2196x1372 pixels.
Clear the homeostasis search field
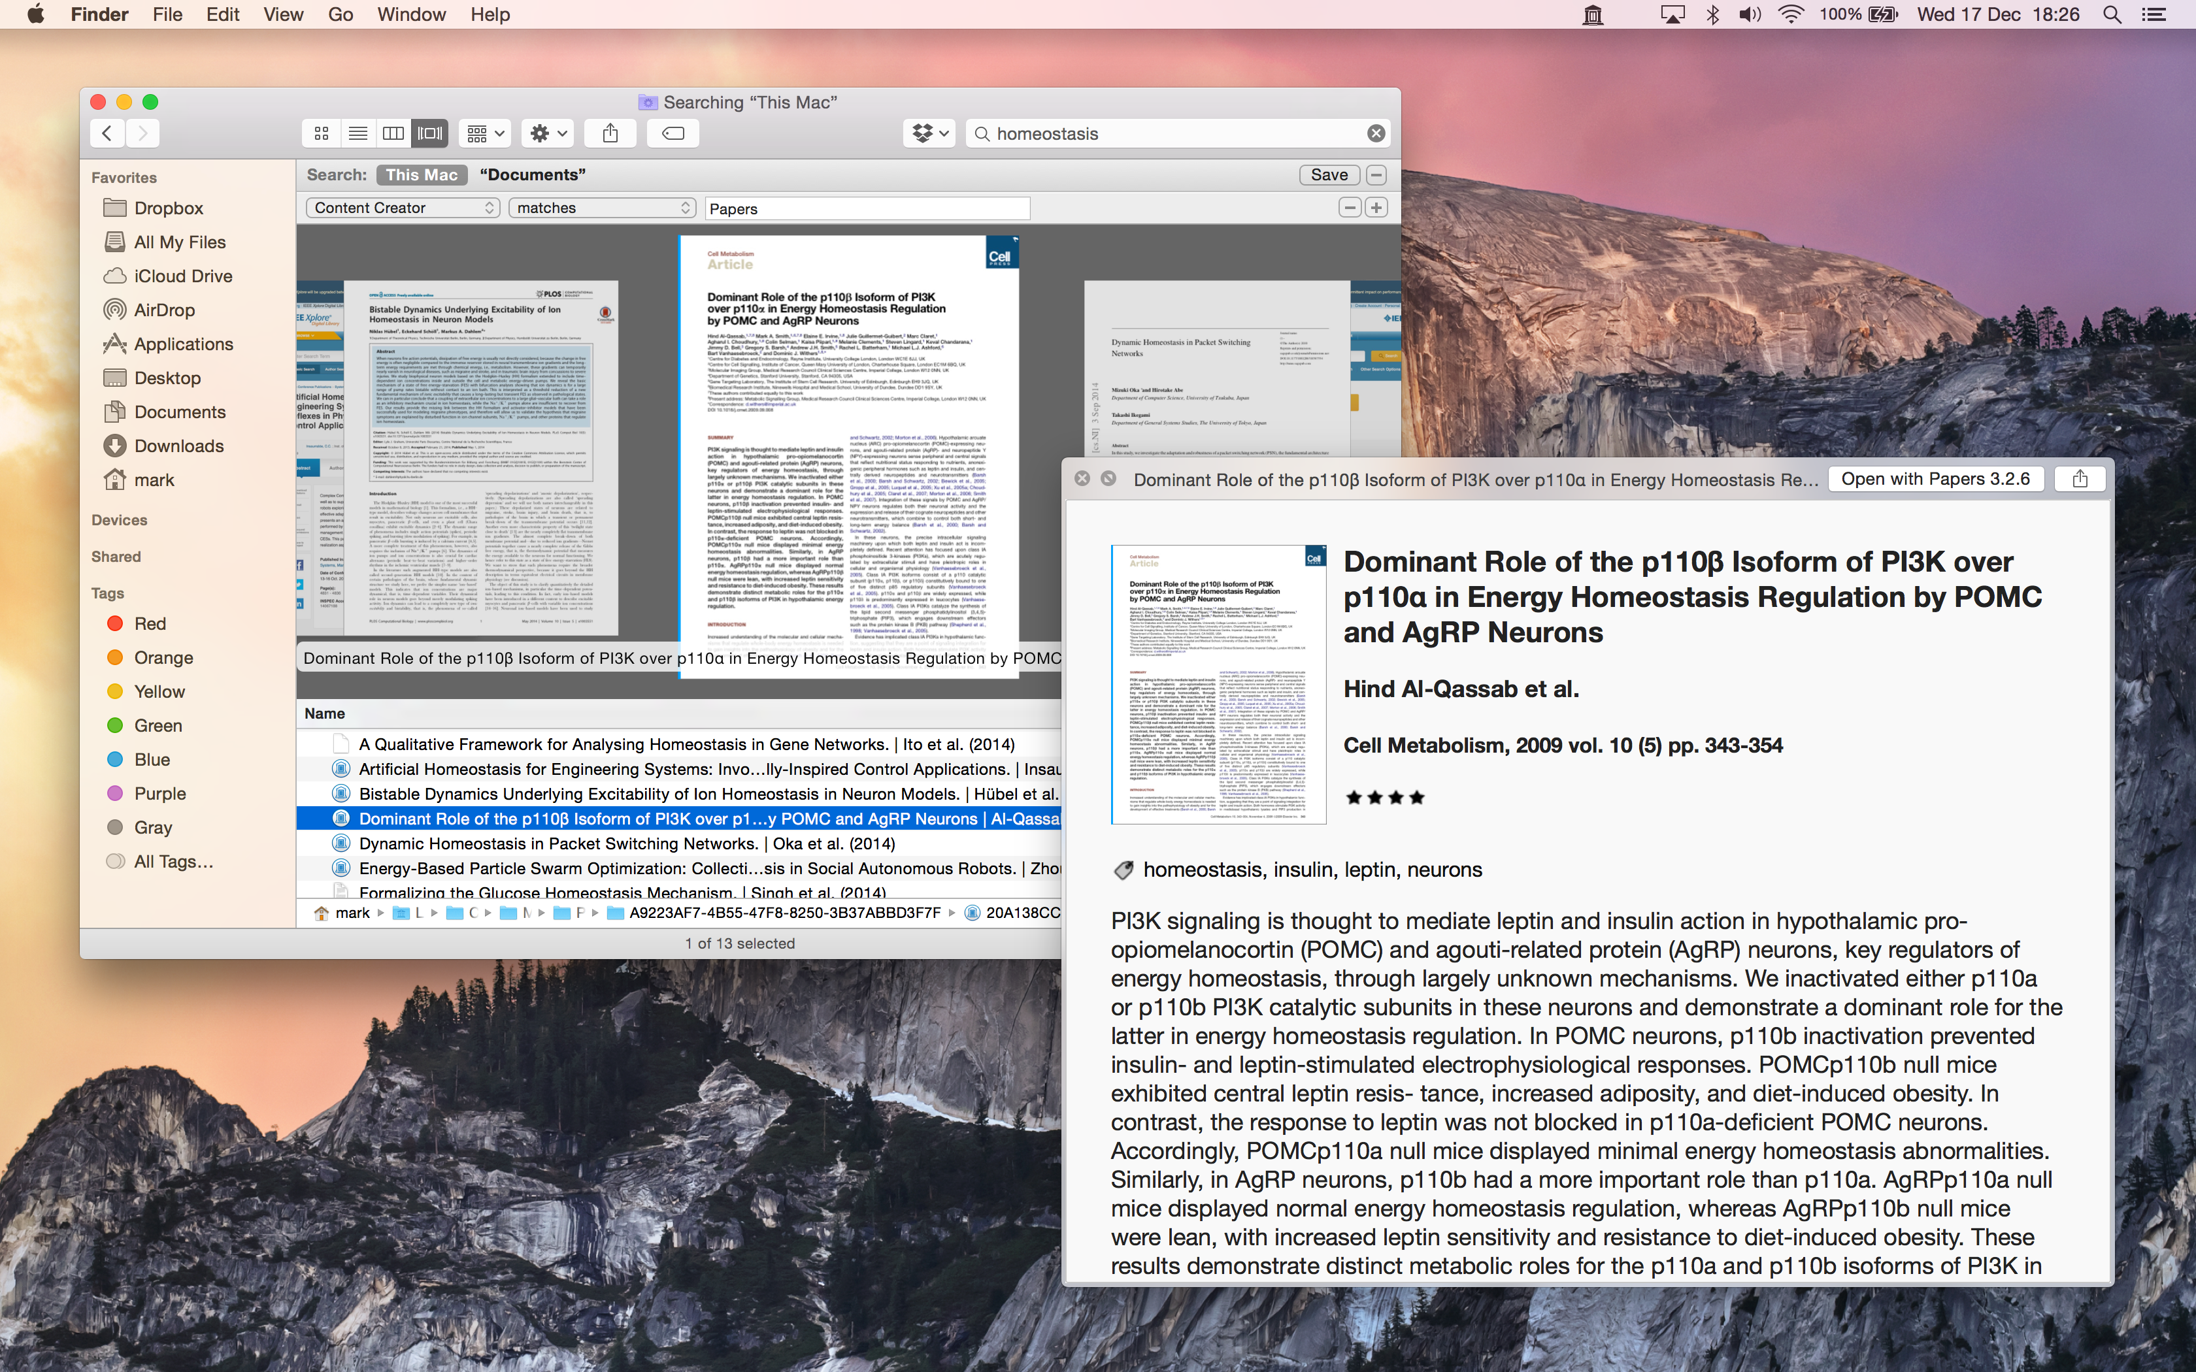1376,133
